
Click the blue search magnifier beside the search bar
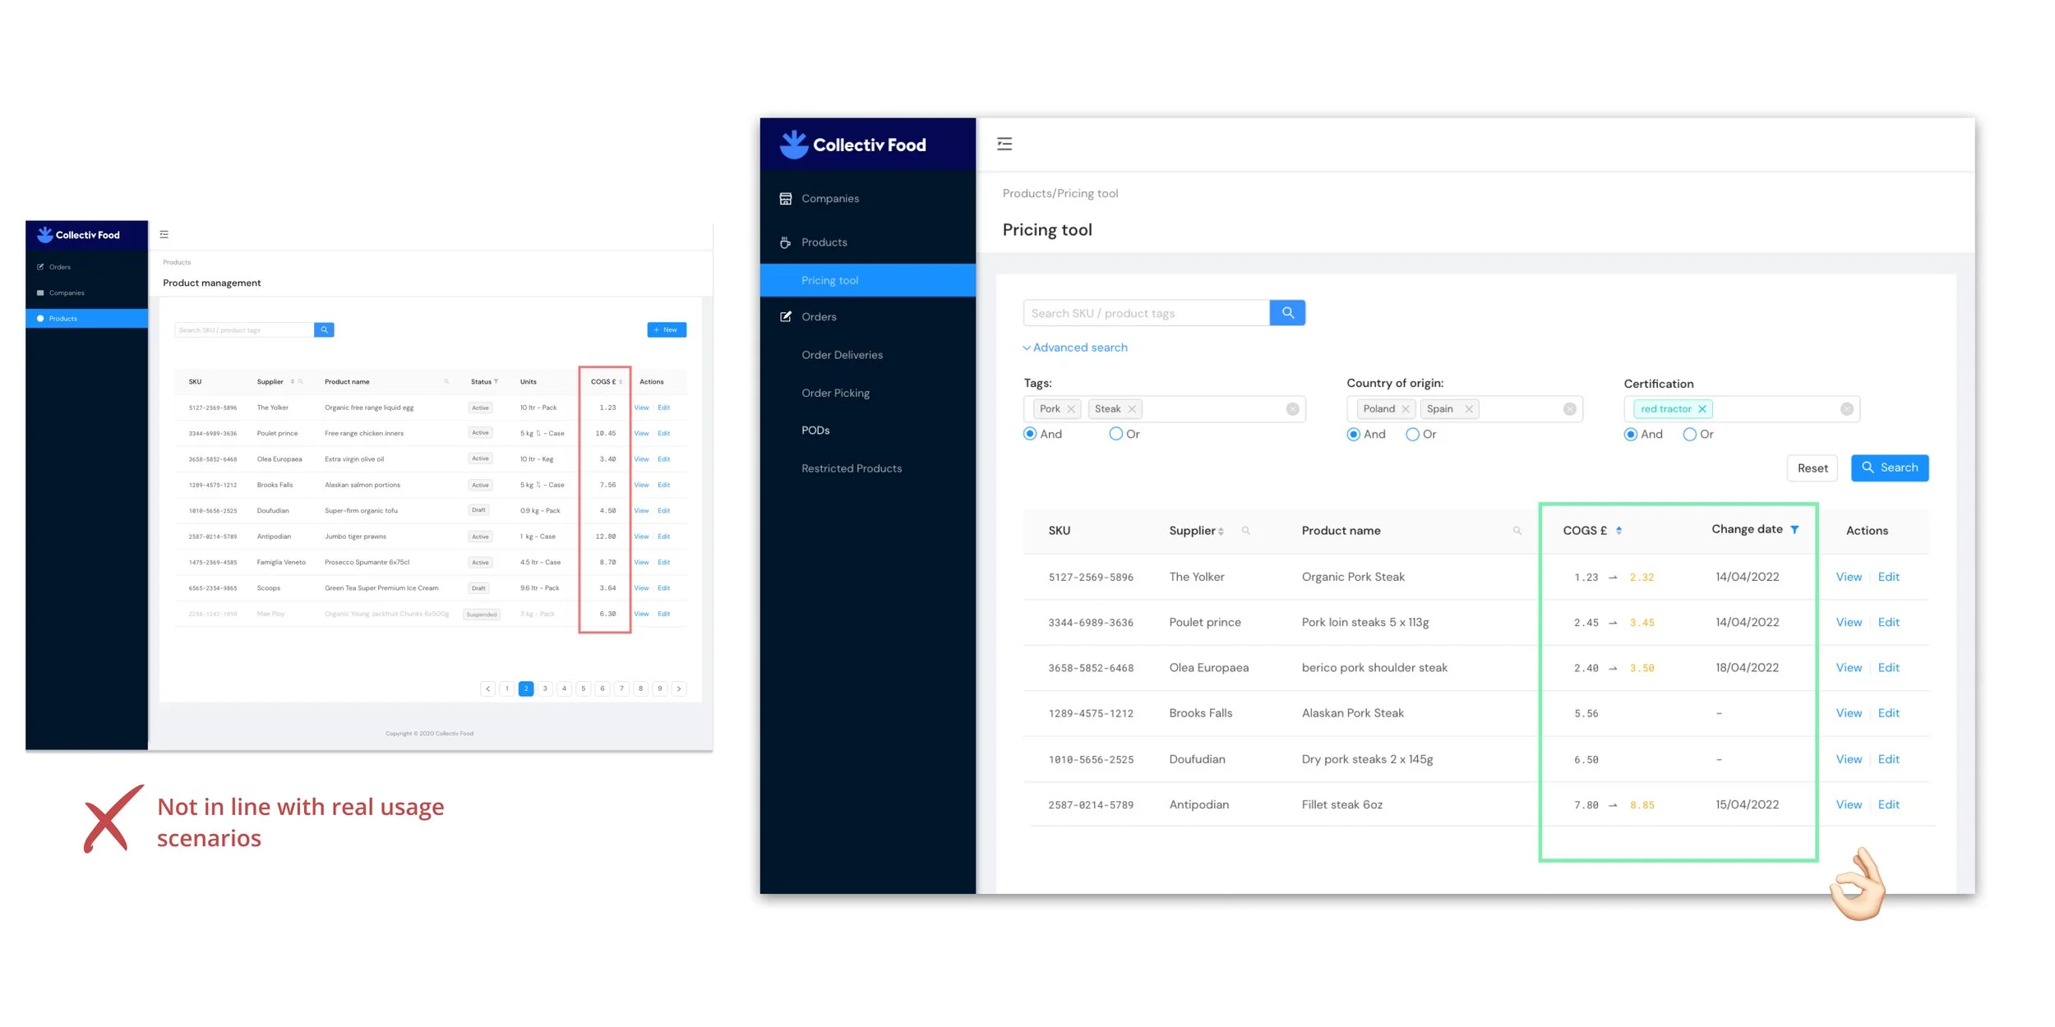coord(1287,312)
